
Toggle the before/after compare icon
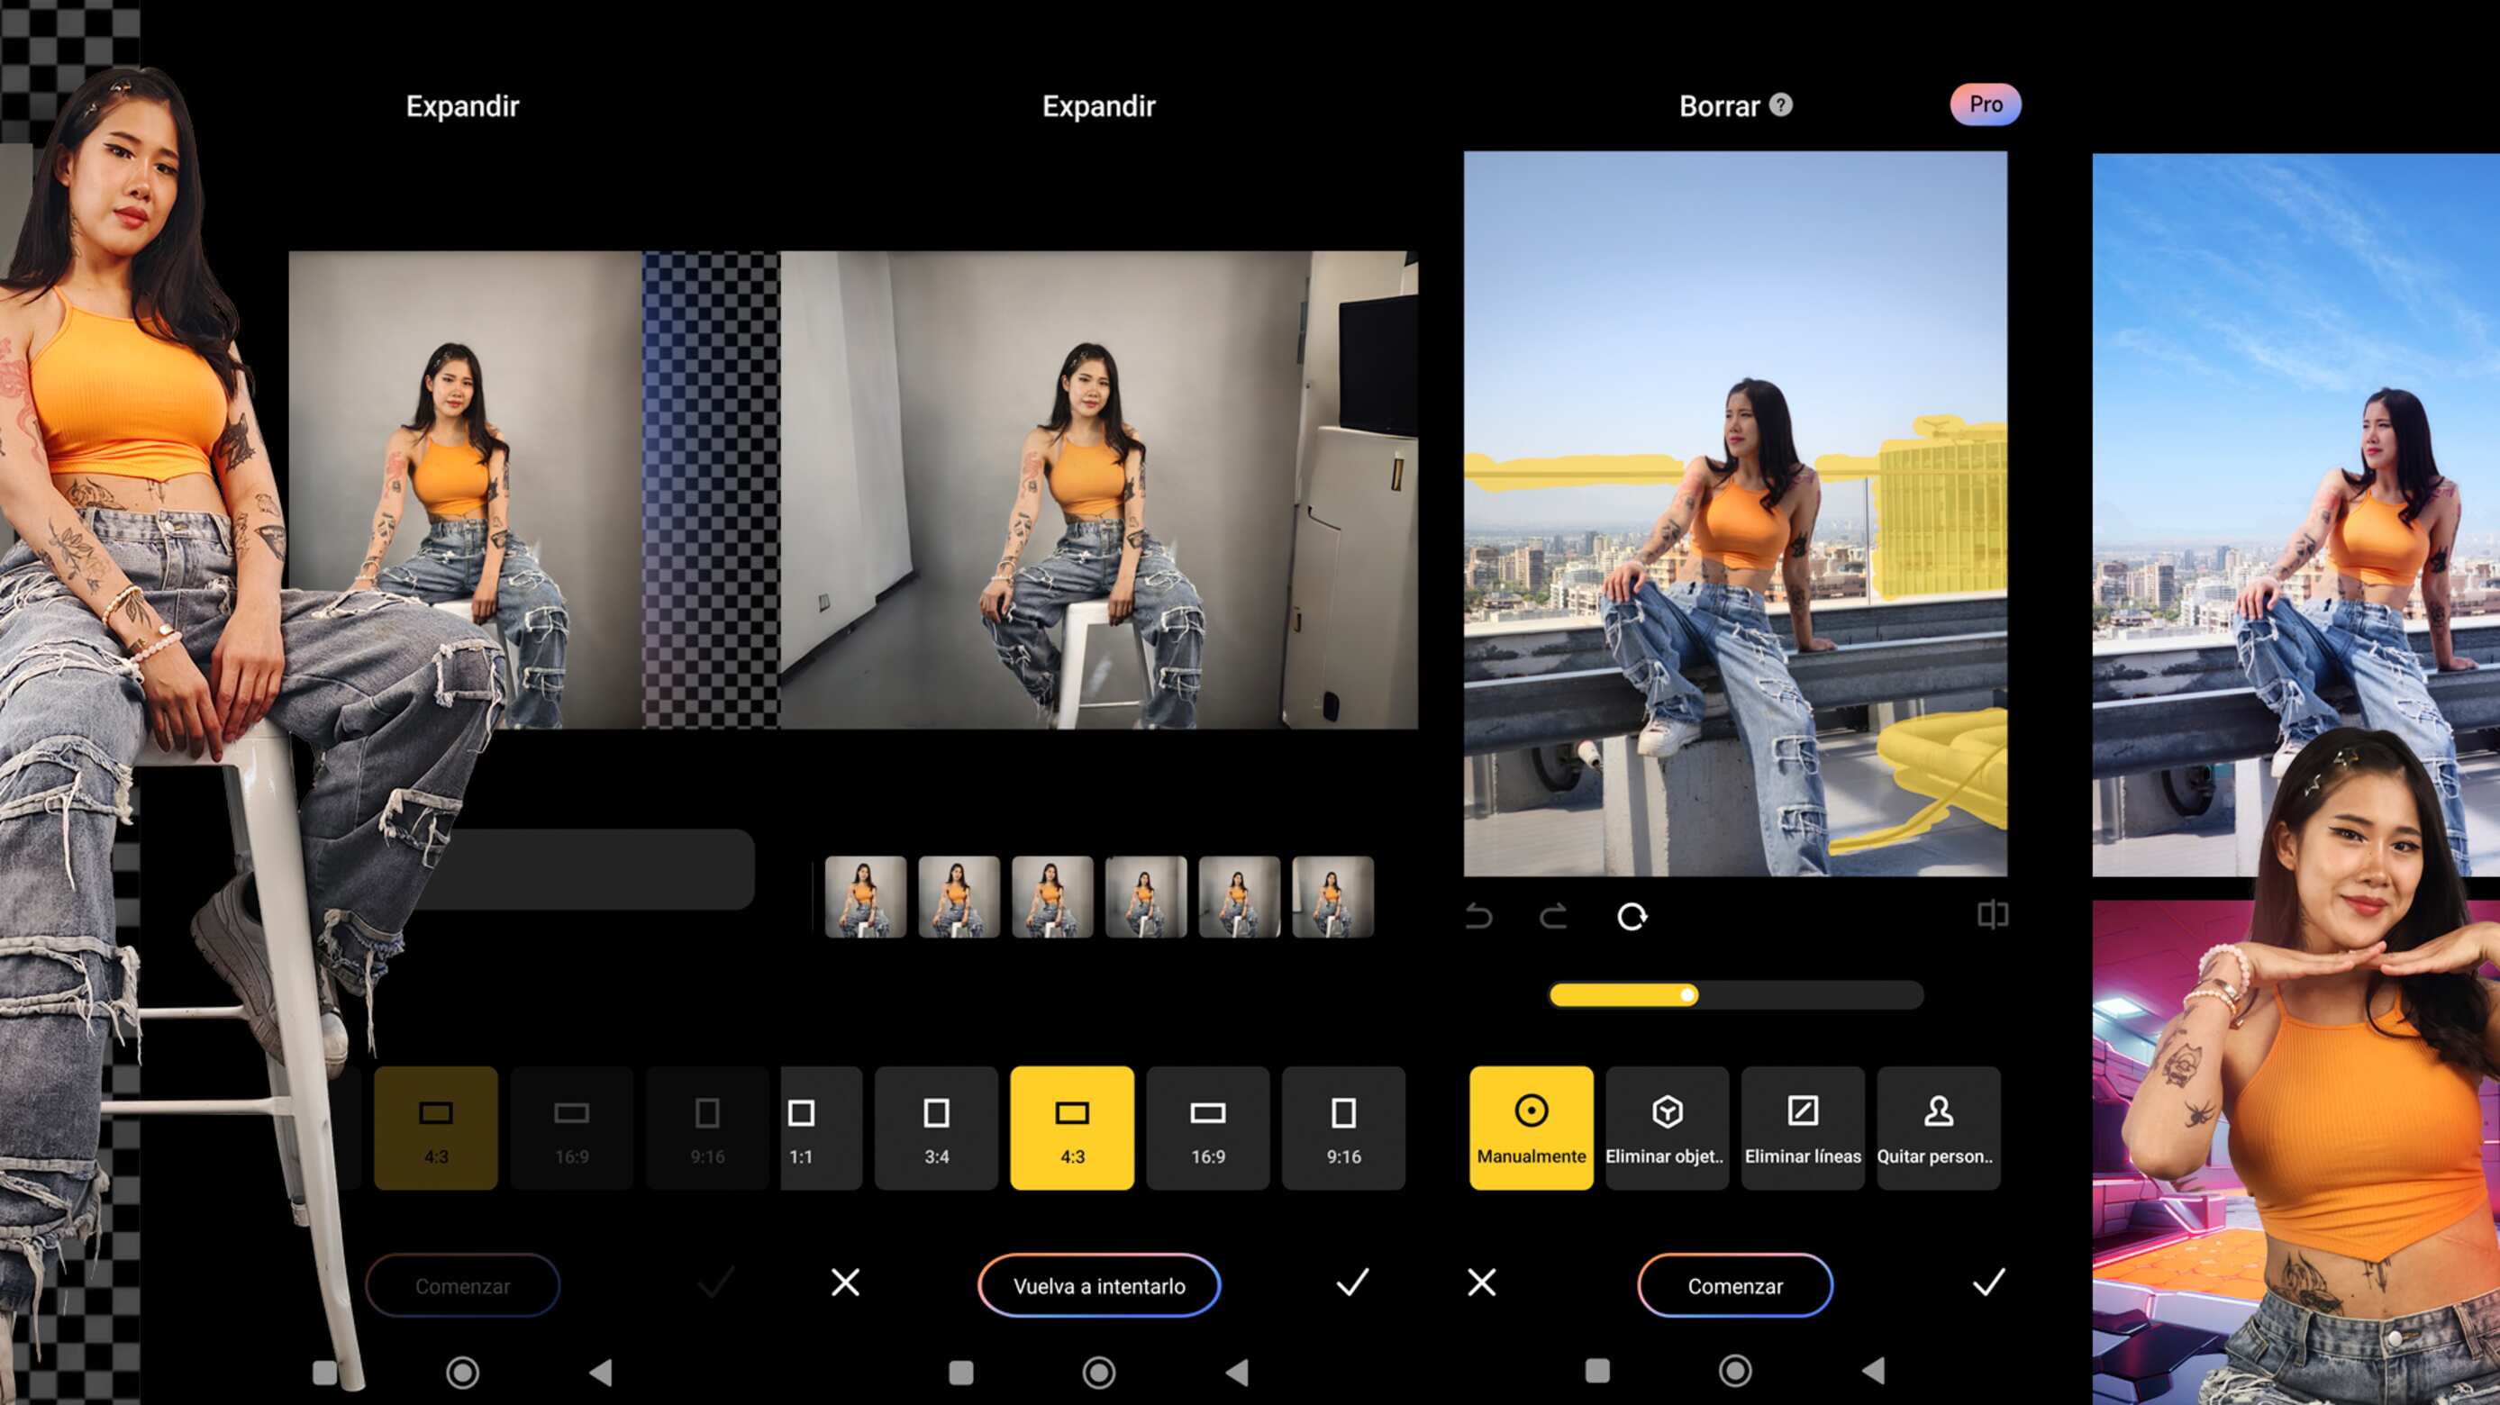(x=1992, y=914)
